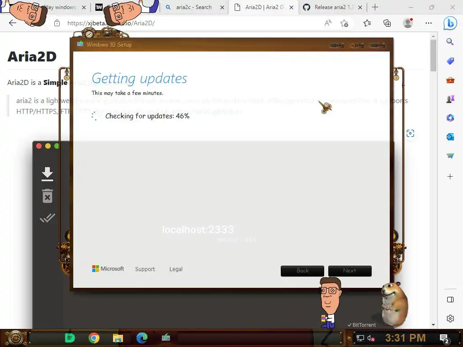Click the yellow minimize dot on Aria2D window
Screen dimensions: 463x347
[48, 146]
